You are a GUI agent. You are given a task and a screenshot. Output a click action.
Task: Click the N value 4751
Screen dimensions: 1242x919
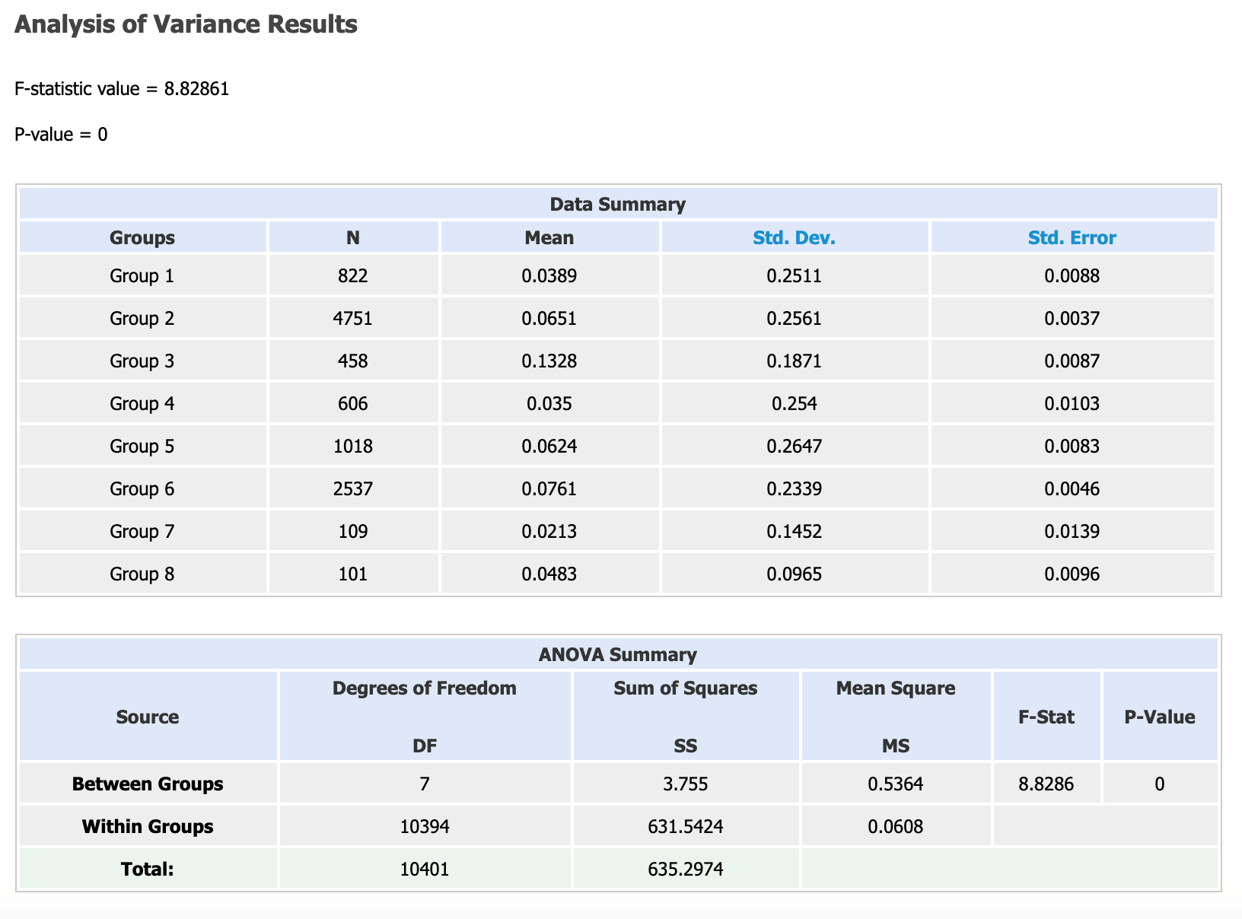pos(353,318)
